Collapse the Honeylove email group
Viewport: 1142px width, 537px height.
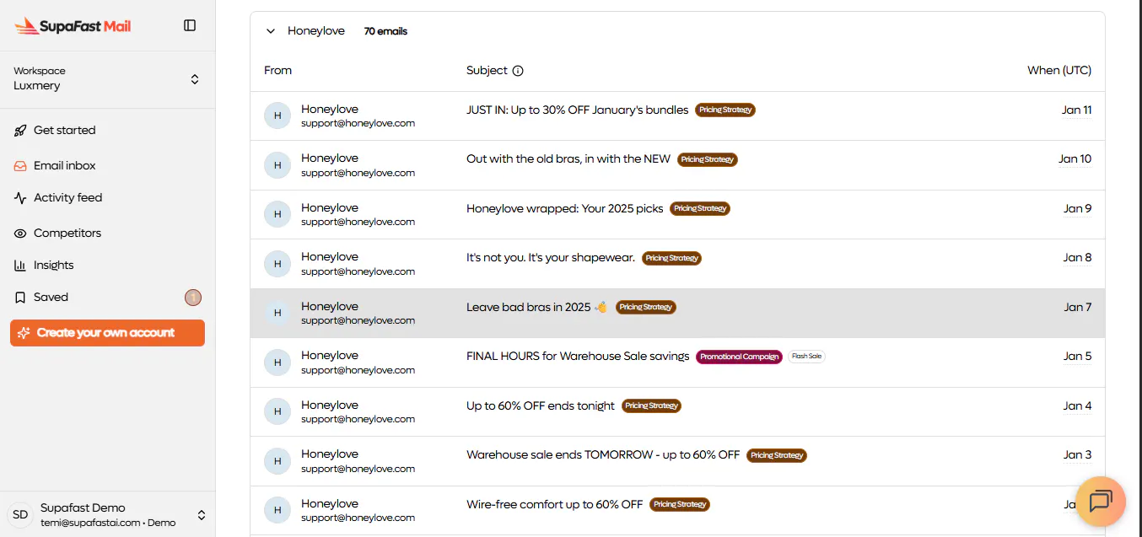(x=271, y=31)
